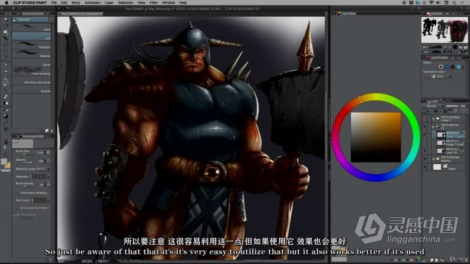Image resolution: width=470 pixels, height=264 pixels.
Task: Open the Animation menu
Action: 93,3
